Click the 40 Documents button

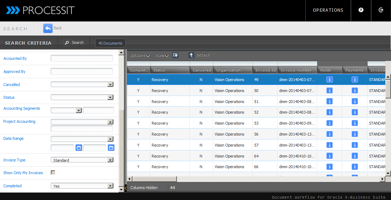pyautogui.click(x=110, y=43)
